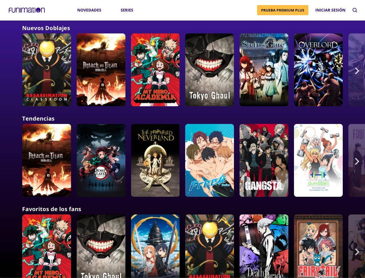Click the Tendencias heading
The height and width of the screenshot is (278, 365).
[x=38, y=119]
